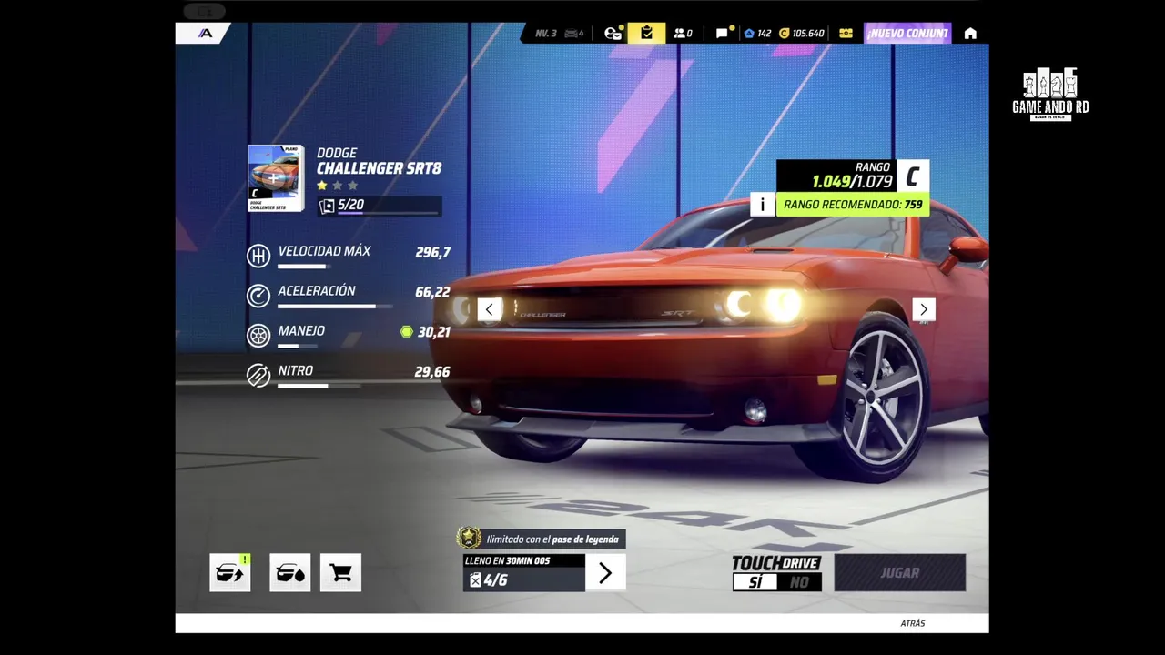The width and height of the screenshot is (1165, 655).
Task: Tap the class C rank badge
Action: (913, 176)
